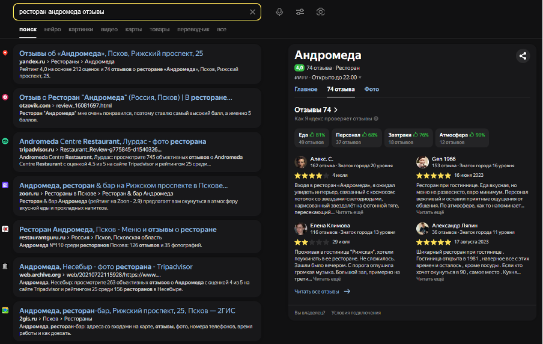Open the otzovik.com Ресторан Андромеда review result
This screenshot has height=344, width=543.
126,97
